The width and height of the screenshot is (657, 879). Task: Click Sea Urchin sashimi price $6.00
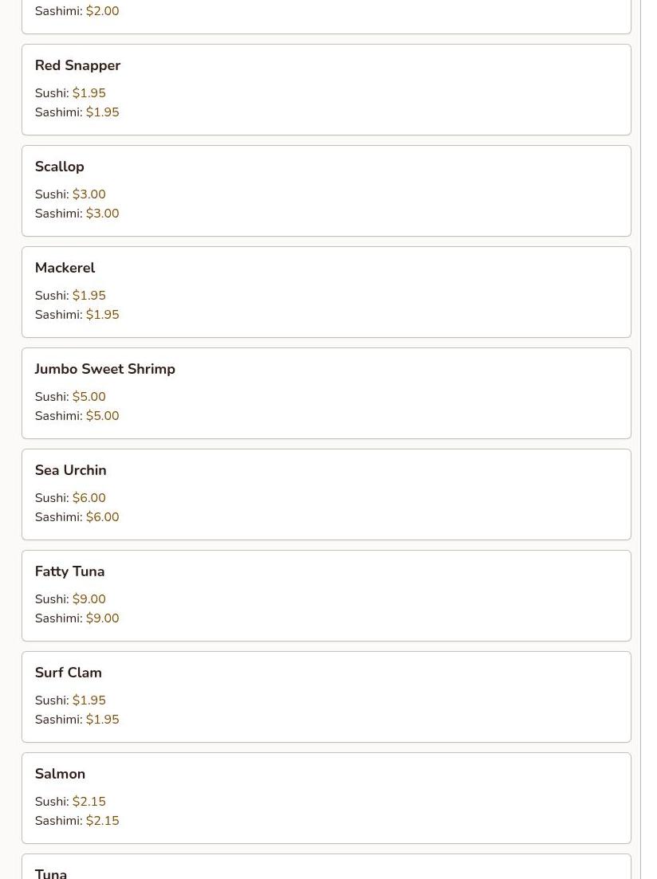pyautogui.click(x=102, y=517)
